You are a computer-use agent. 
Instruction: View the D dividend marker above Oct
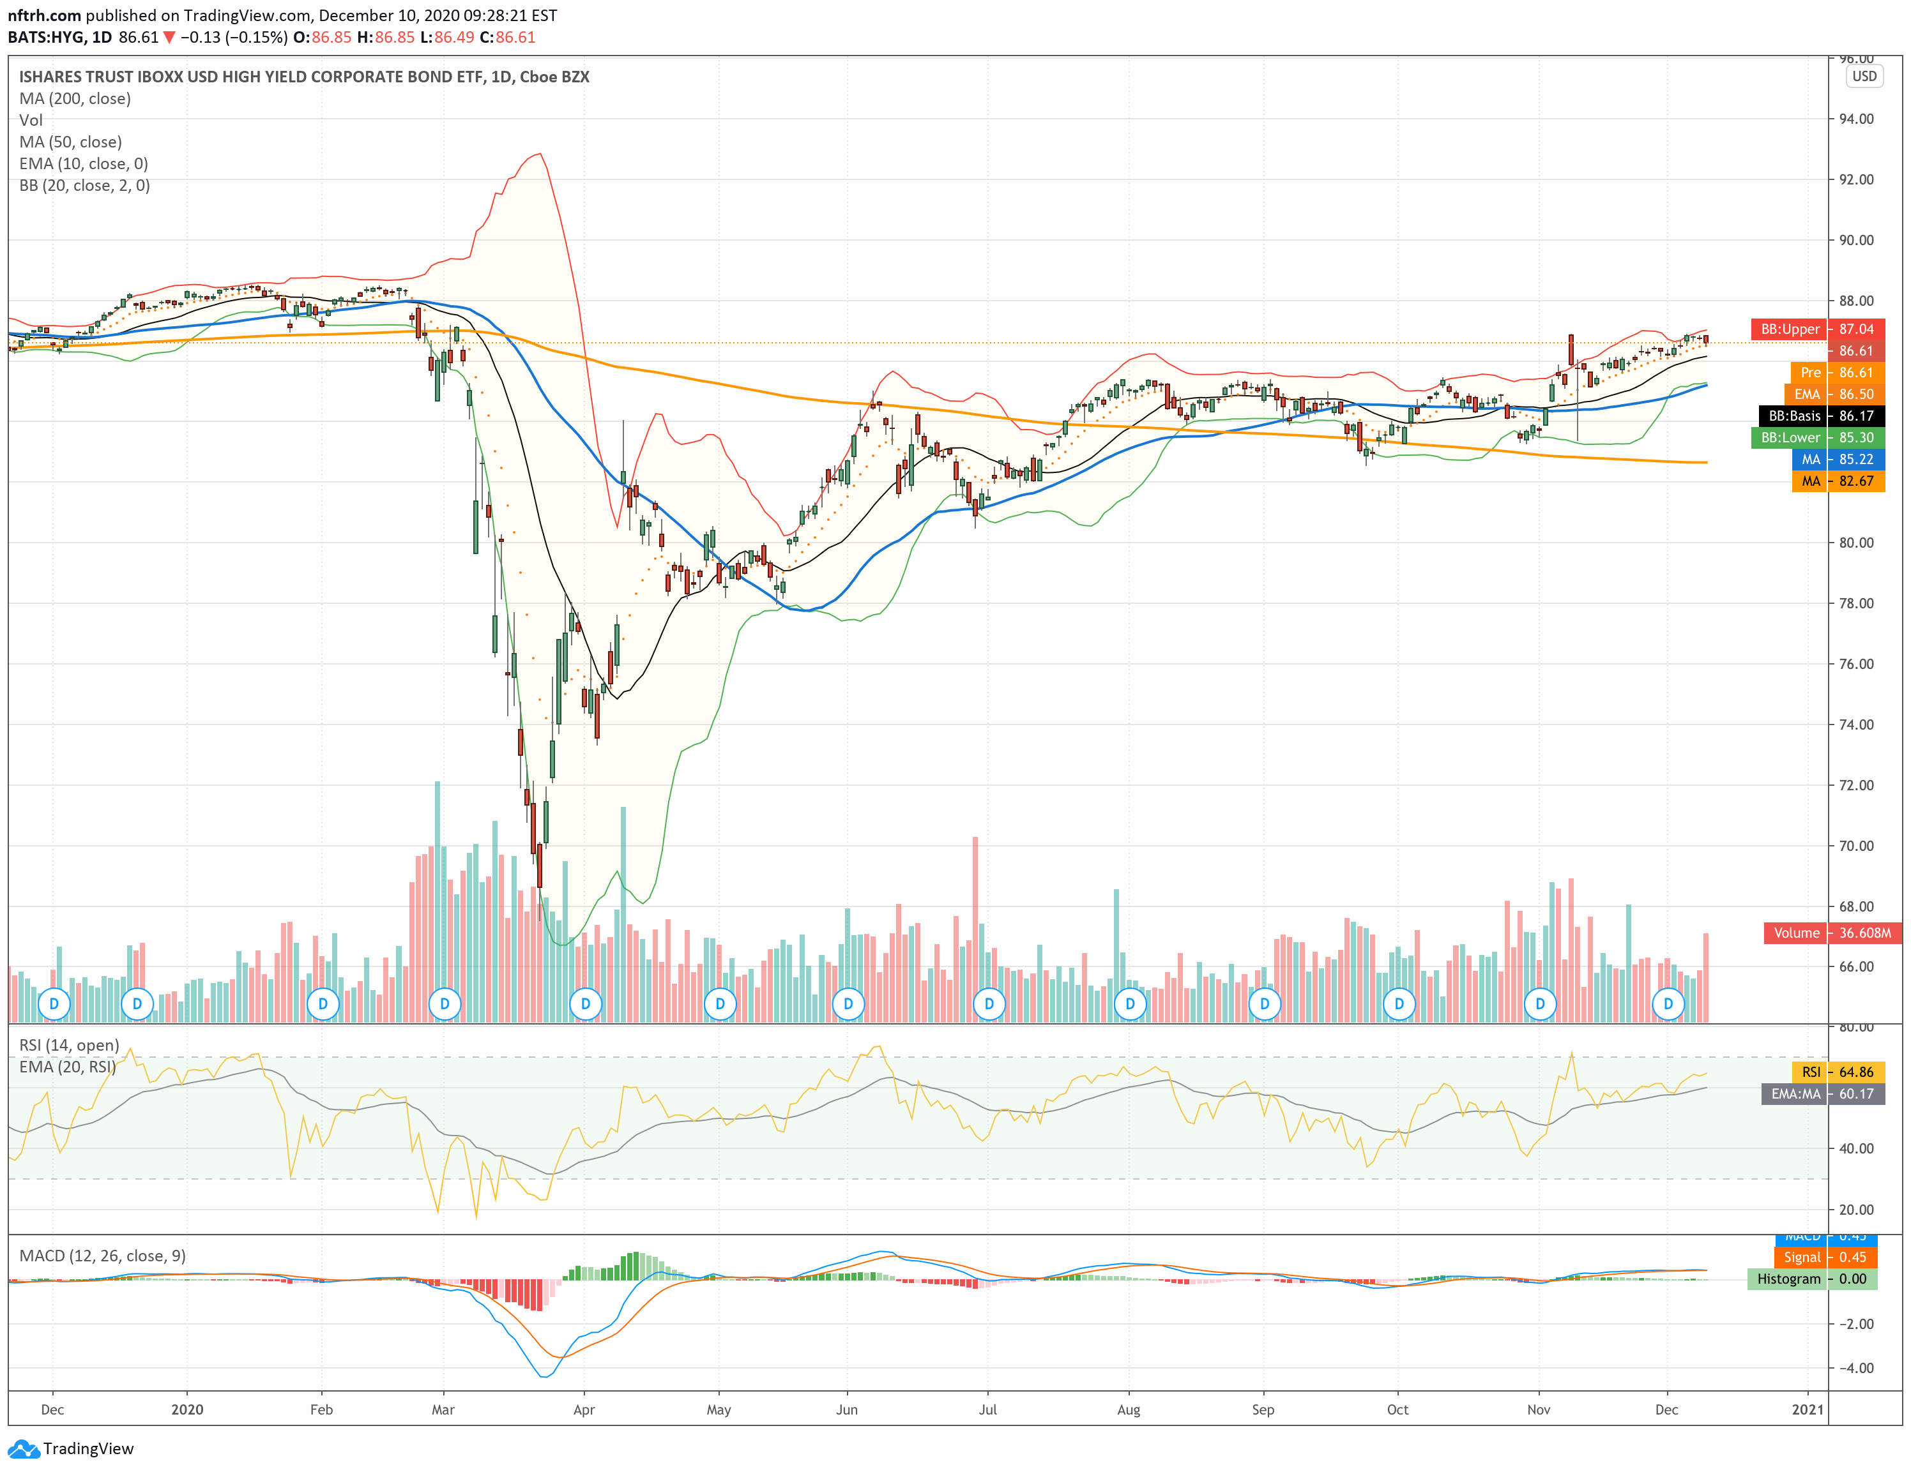[1399, 1004]
